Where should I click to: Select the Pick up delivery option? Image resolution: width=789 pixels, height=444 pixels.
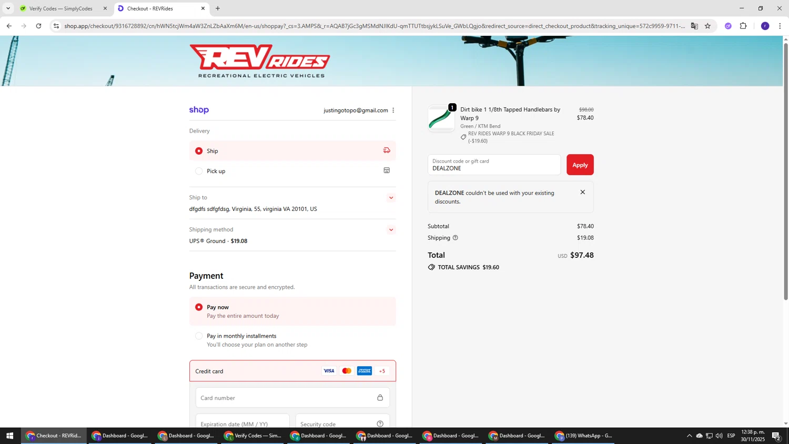[199, 171]
